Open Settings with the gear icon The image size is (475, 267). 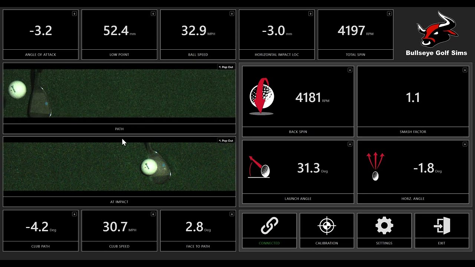[384, 225]
